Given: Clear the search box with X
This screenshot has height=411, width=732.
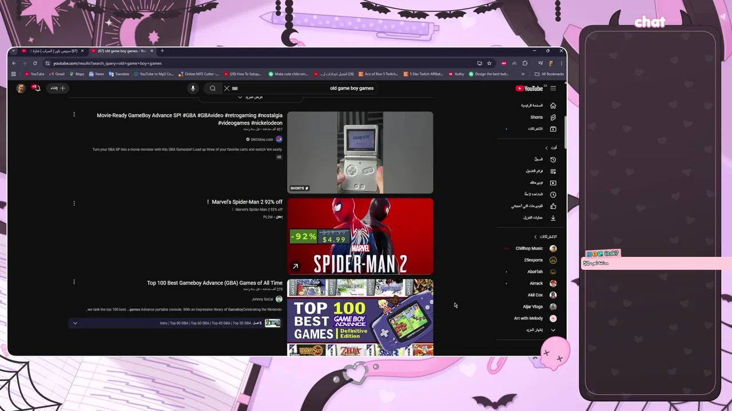Looking at the screenshot, I should click(226, 88).
